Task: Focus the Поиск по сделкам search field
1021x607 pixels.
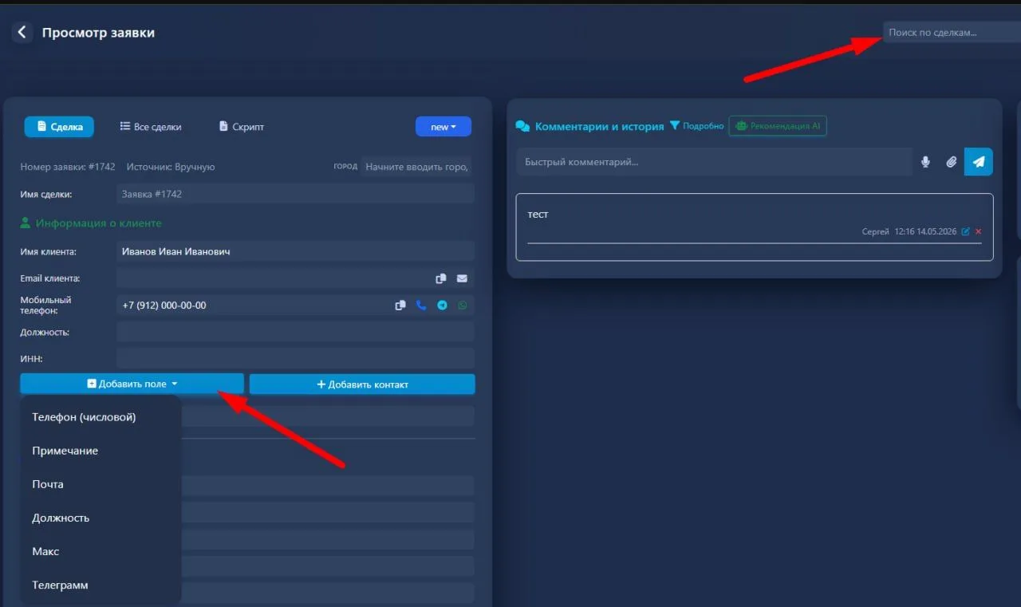Action: (x=951, y=33)
